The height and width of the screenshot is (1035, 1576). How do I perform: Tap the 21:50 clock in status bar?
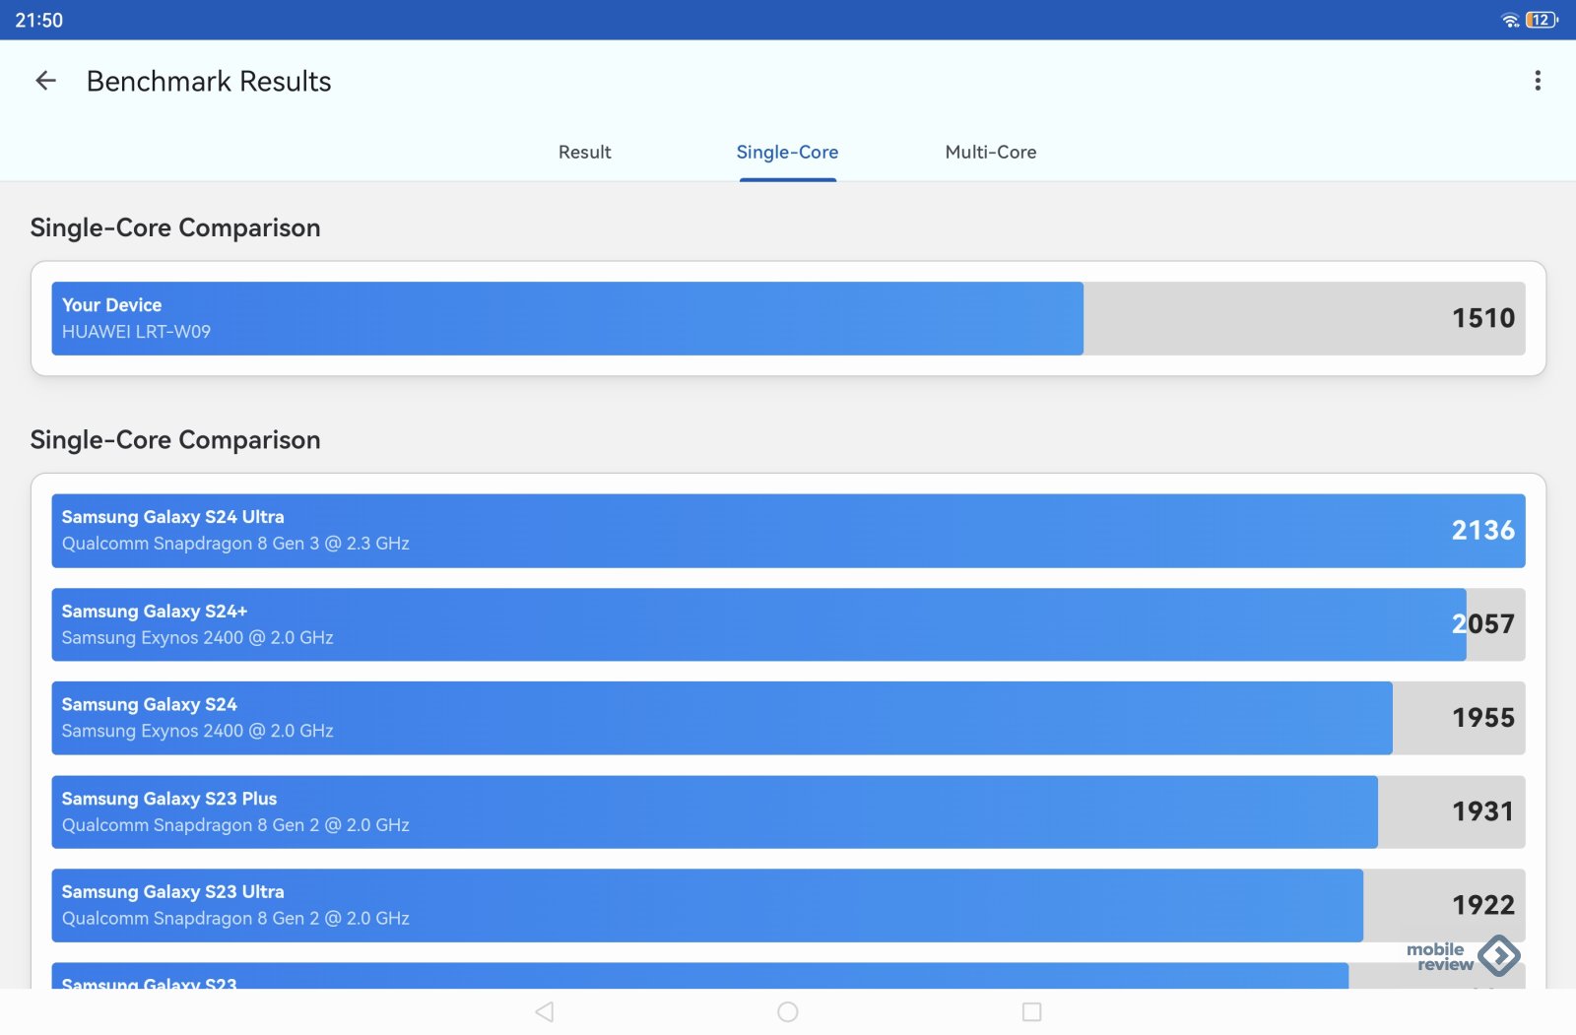tap(39, 20)
